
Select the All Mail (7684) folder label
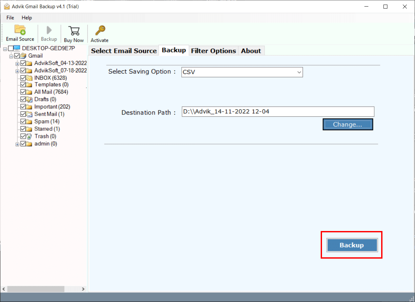click(51, 92)
